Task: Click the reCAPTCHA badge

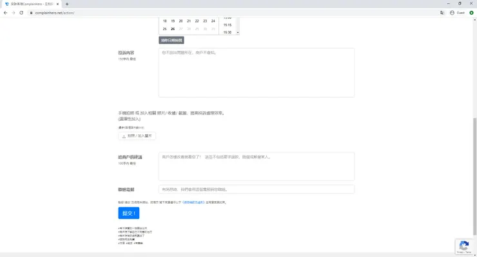Action: (x=464, y=247)
